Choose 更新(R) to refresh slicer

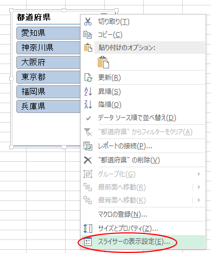click(143, 78)
